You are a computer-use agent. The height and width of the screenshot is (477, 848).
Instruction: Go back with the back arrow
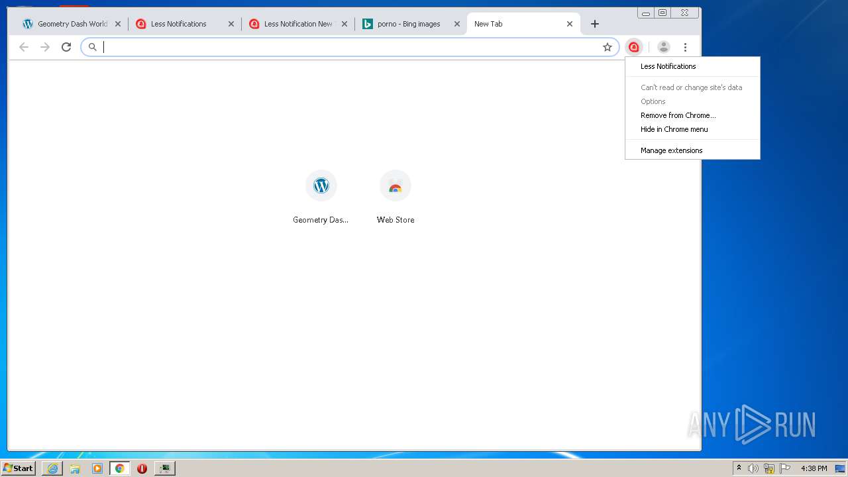24,47
